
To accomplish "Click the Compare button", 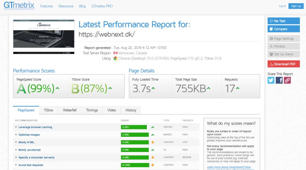I will coord(284,29).
